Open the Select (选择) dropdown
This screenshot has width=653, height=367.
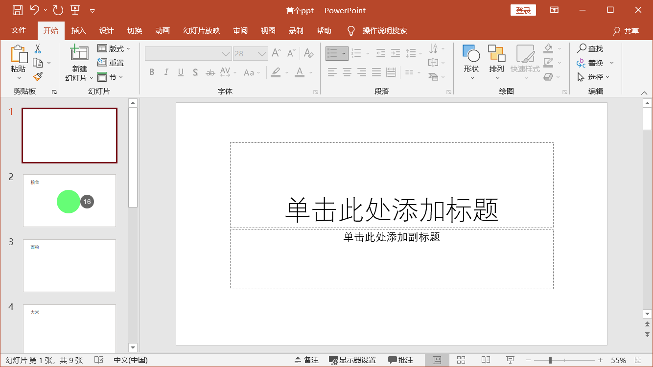tap(593, 77)
